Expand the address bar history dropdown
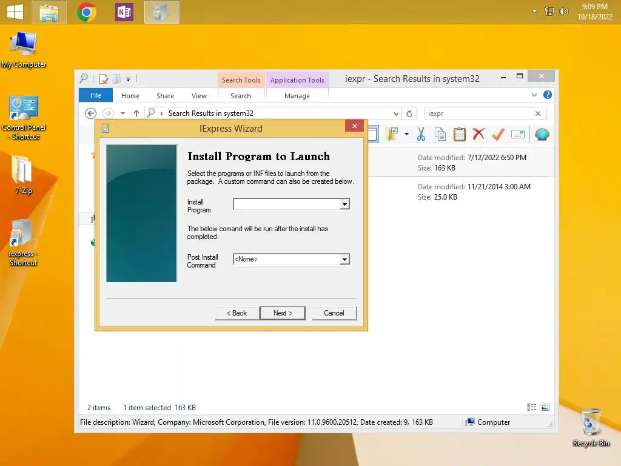 tap(396, 113)
